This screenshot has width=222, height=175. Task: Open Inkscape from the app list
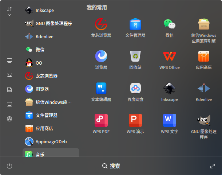[x=51, y=10]
